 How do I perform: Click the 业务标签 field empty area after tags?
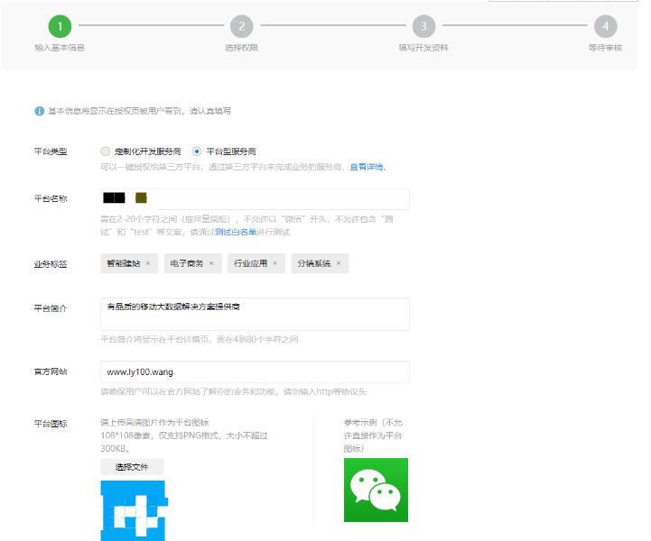click(x=379, y=263)
